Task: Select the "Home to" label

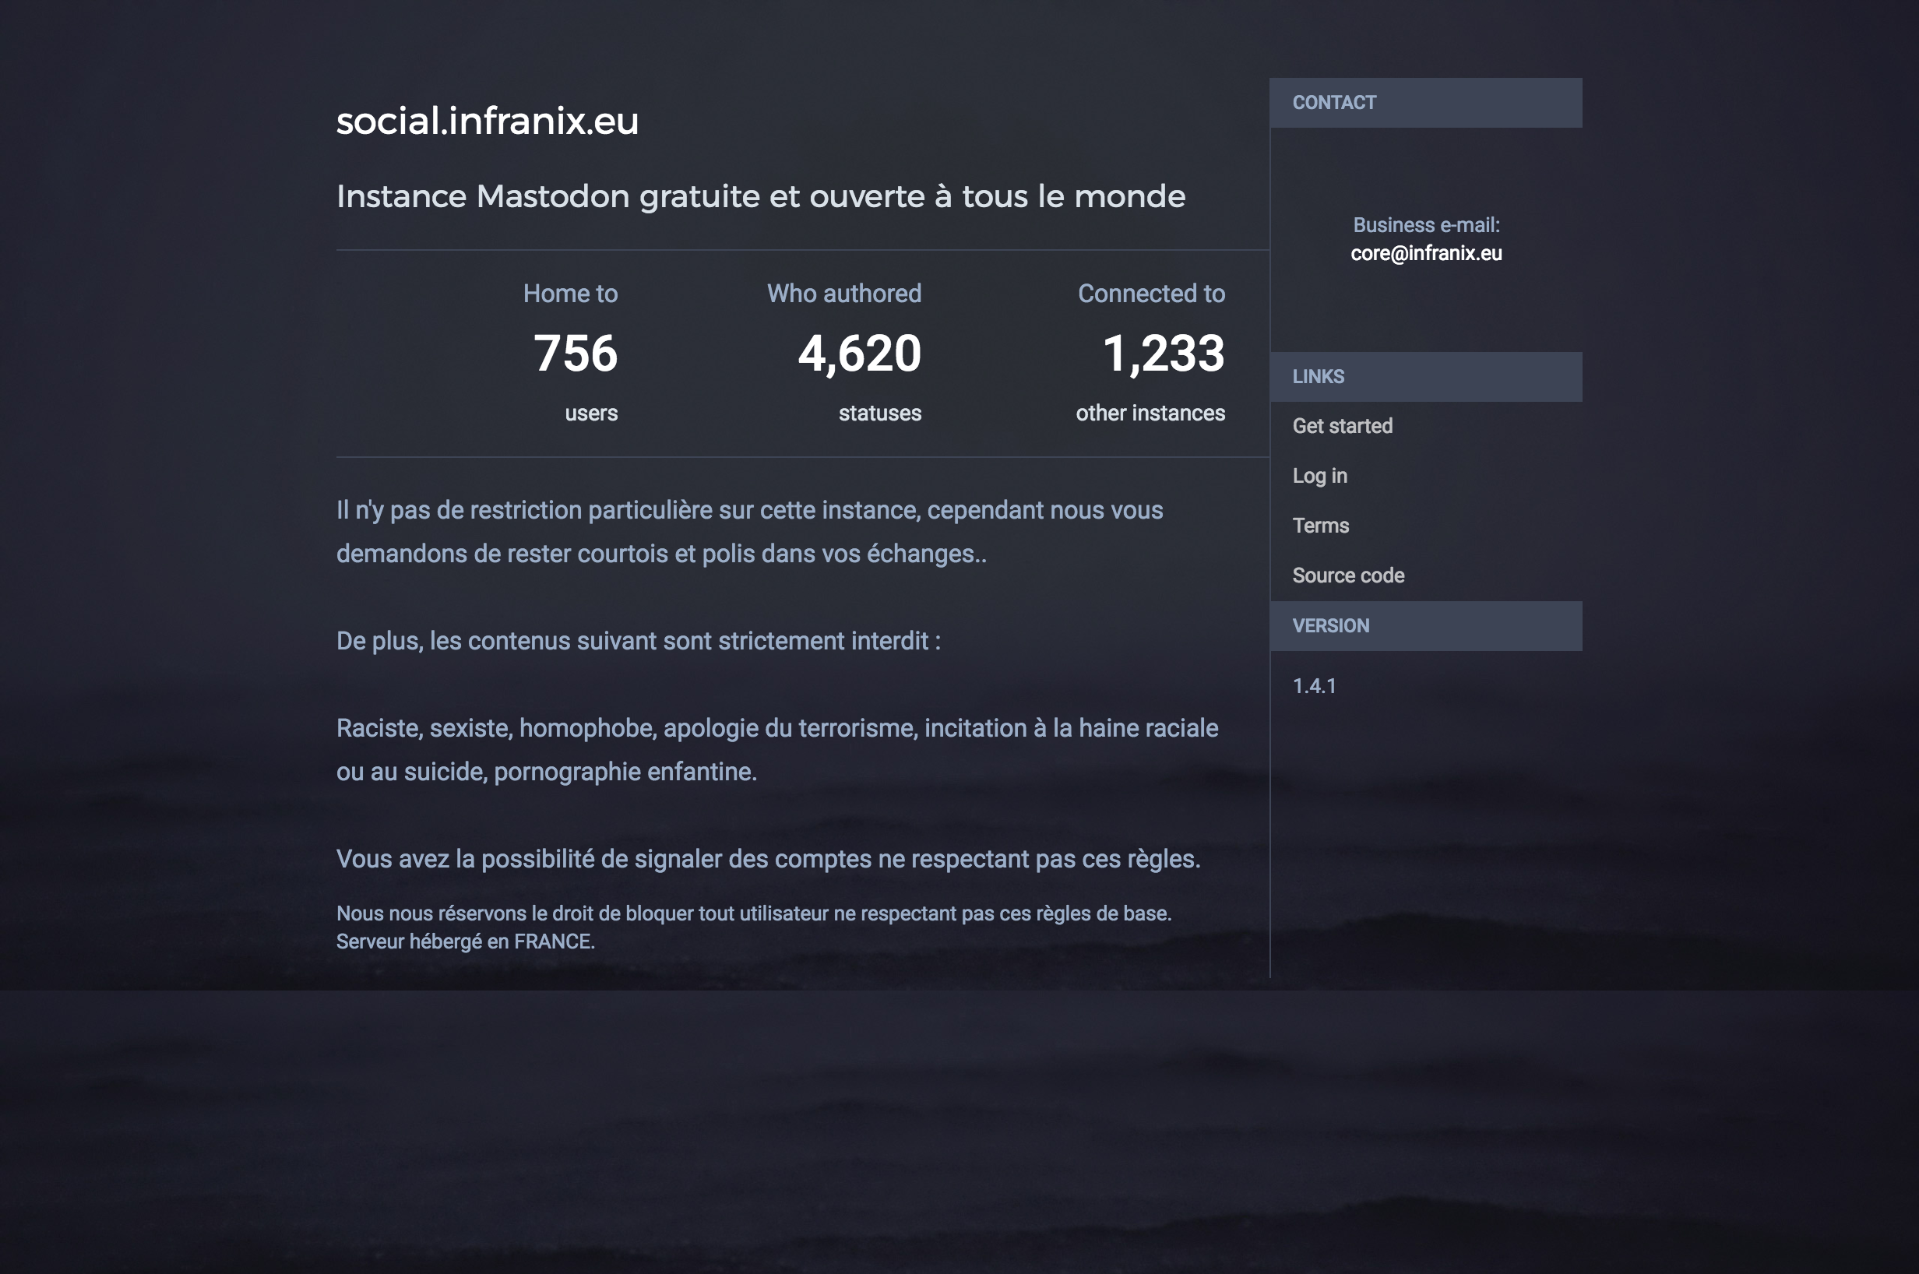Action: click(570, 294)
